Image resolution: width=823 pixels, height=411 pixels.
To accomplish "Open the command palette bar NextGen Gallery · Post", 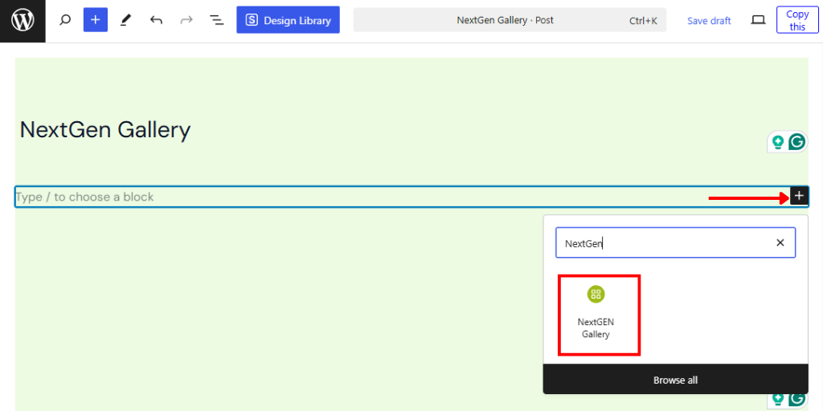I will click(x=510, y=20).
